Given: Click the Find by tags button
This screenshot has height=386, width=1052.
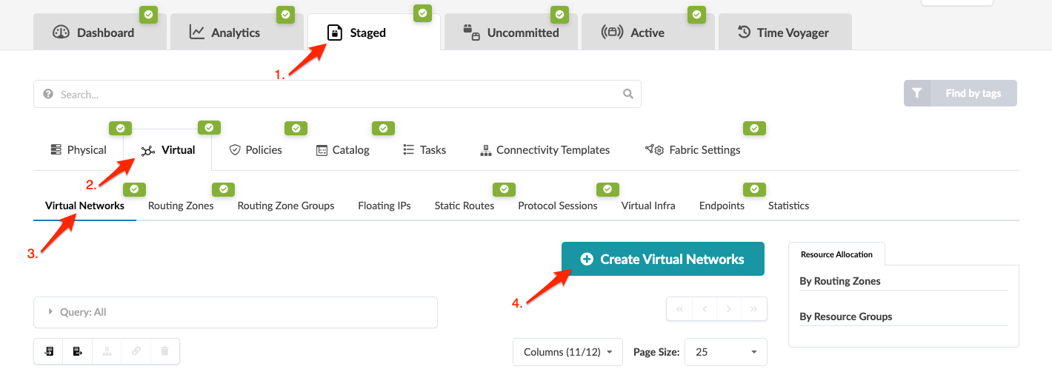Looking at the screenshot, I should [x=960, y=93].
